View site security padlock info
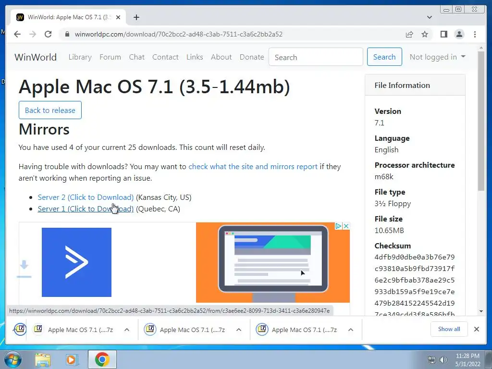The image size is (492, 369). (x=67, y=34)
